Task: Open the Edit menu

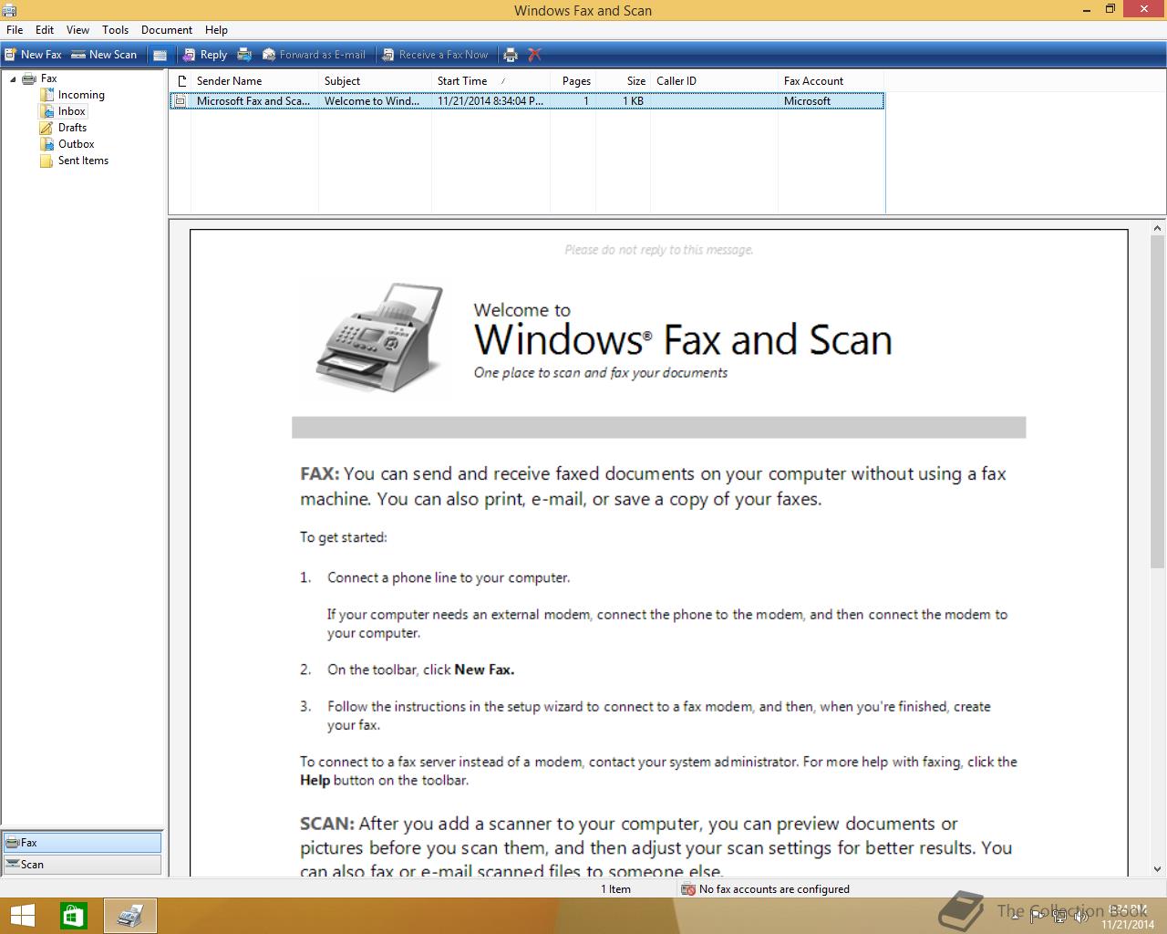Action: 45,30
